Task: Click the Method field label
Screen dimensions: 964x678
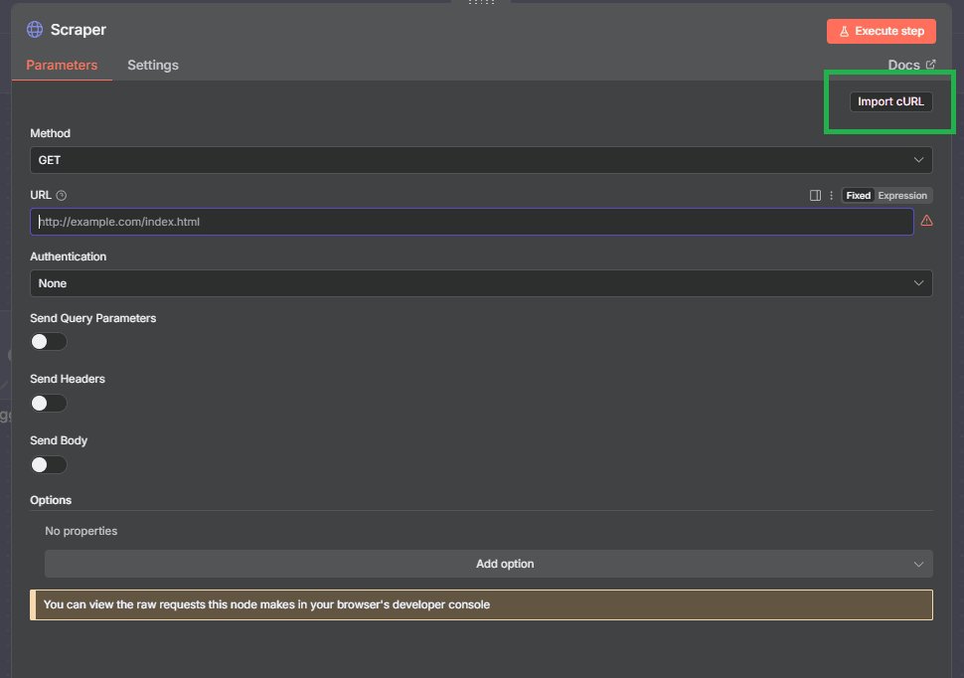Action: coord(51,133)
